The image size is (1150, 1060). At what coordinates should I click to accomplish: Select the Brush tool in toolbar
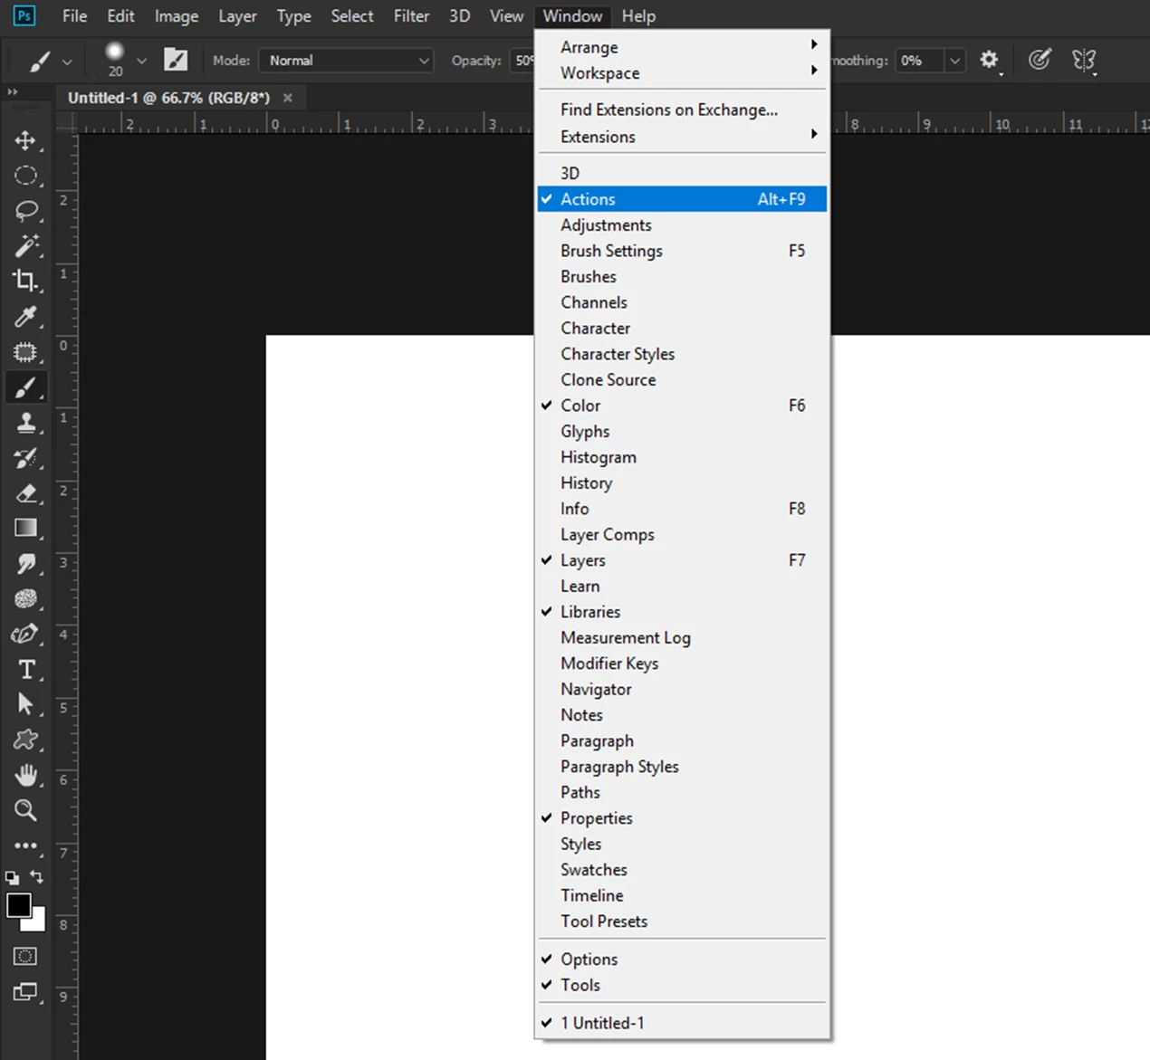25,387
